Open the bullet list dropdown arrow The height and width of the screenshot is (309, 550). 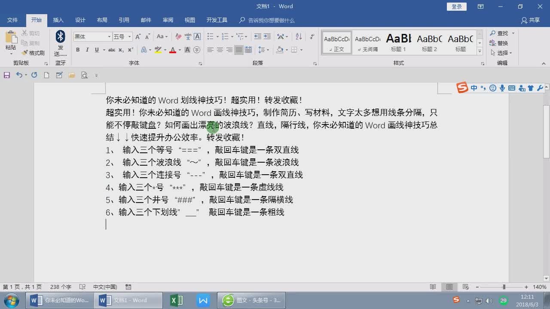click(217, 37)
